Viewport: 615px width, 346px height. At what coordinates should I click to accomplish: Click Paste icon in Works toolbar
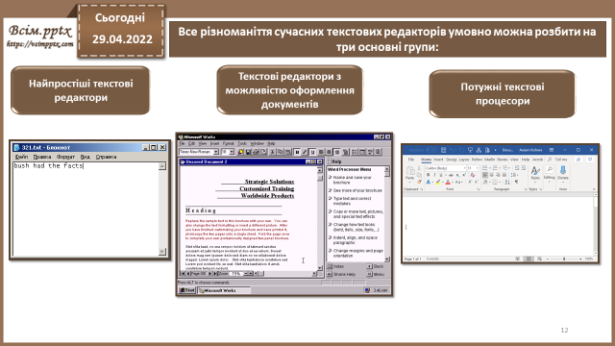pos(288,152)
